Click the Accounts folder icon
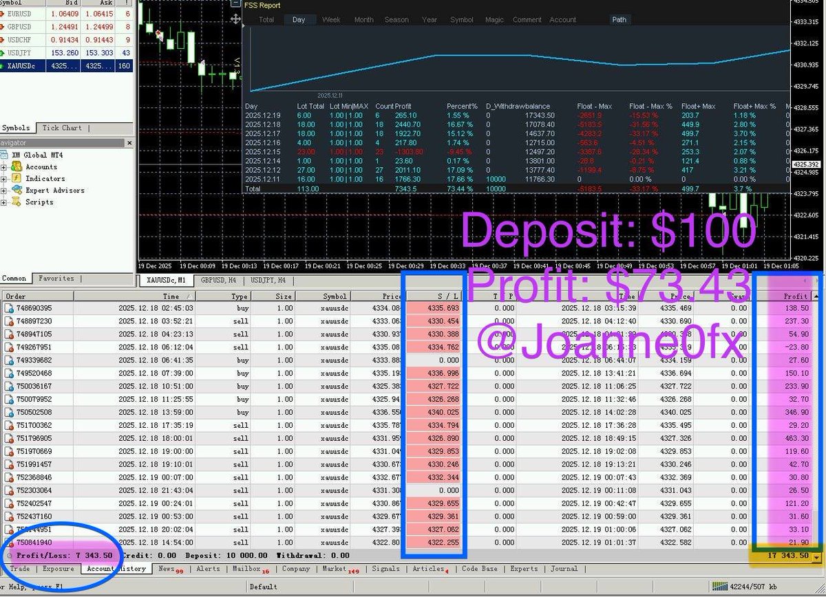This screenshot has width=826, height=597. (x=17, y=167)
